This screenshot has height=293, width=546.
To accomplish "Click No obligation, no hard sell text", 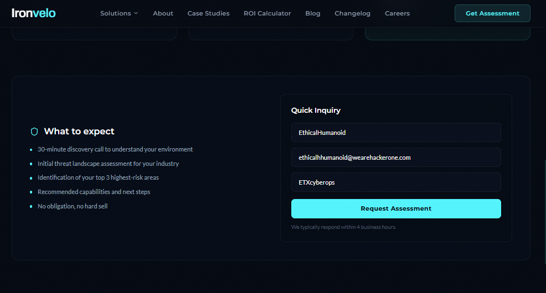I will (x=73, y=206).
